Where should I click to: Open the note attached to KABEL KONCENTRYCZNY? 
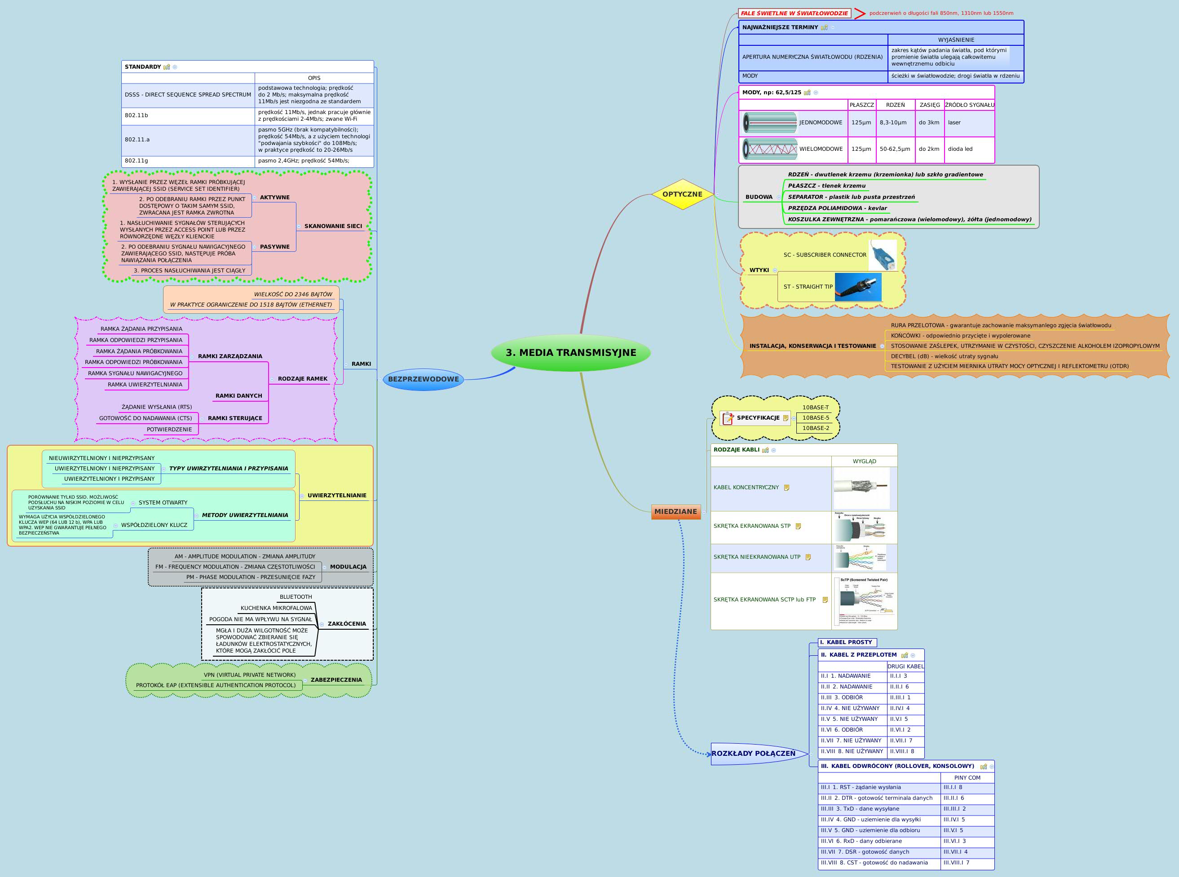tap(787, 488)
